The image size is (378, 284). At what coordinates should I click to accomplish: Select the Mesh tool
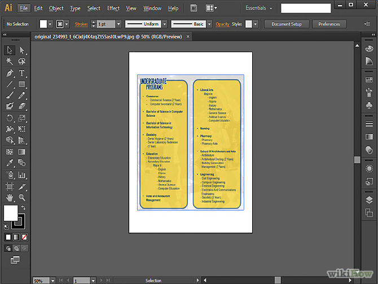tap(10, 152)
